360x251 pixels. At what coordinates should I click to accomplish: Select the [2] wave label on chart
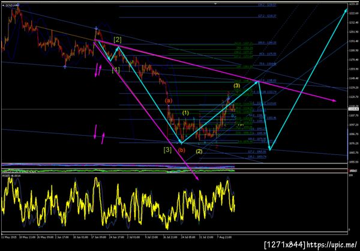tap(118, 40)
